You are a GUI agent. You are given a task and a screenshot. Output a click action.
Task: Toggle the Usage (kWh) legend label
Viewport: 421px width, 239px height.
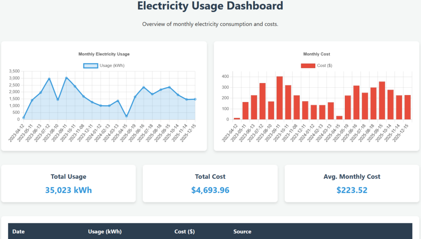point(112,65)
